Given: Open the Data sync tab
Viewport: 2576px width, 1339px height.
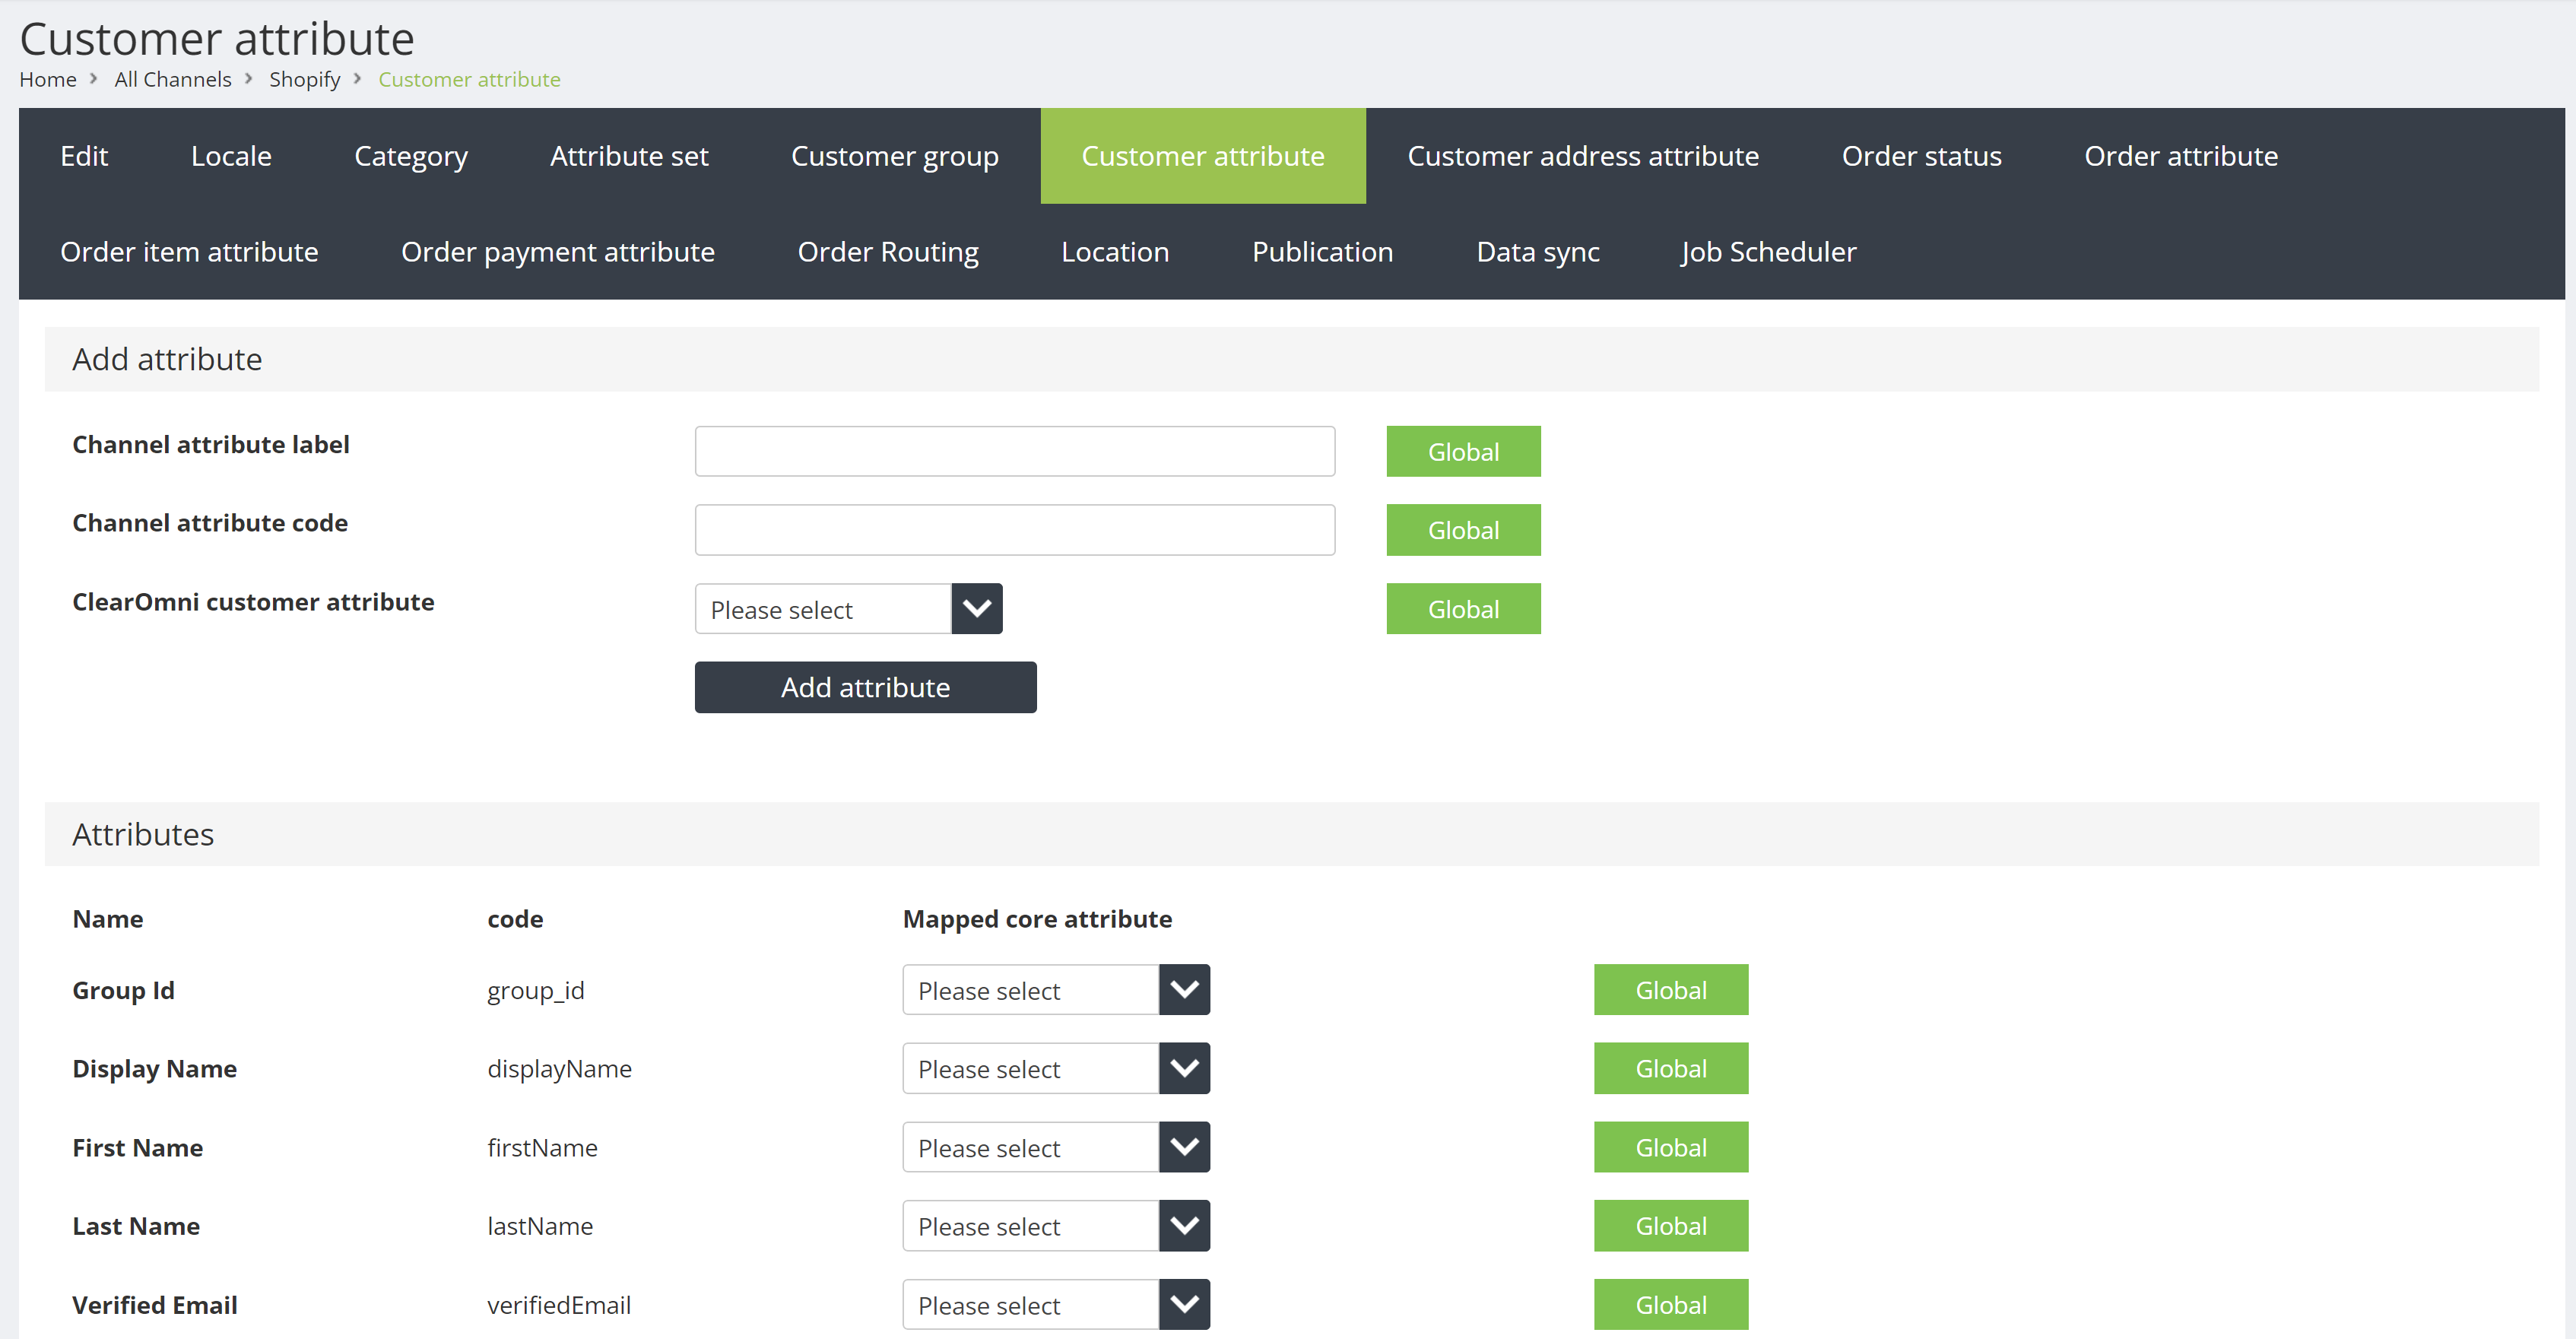Looking at the screenshot, I should click(1538, 252).
